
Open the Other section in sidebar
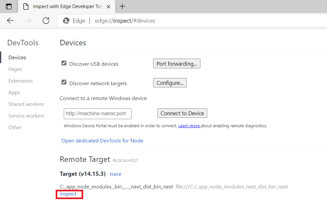(15, 128)
